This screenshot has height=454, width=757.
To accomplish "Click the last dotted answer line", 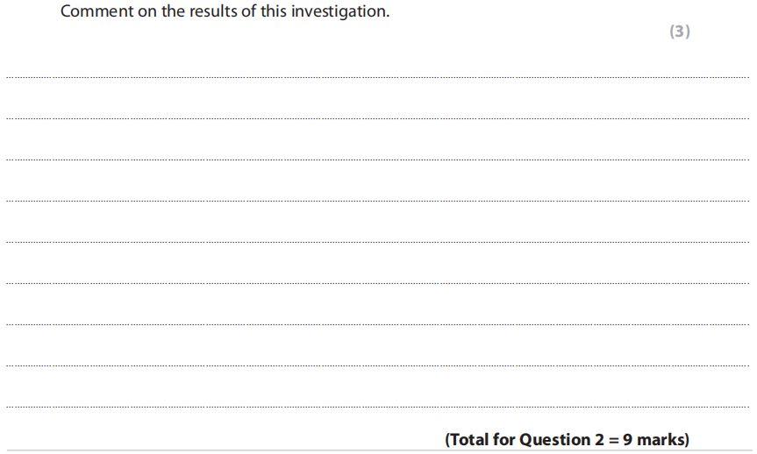I will pos(377,407).
